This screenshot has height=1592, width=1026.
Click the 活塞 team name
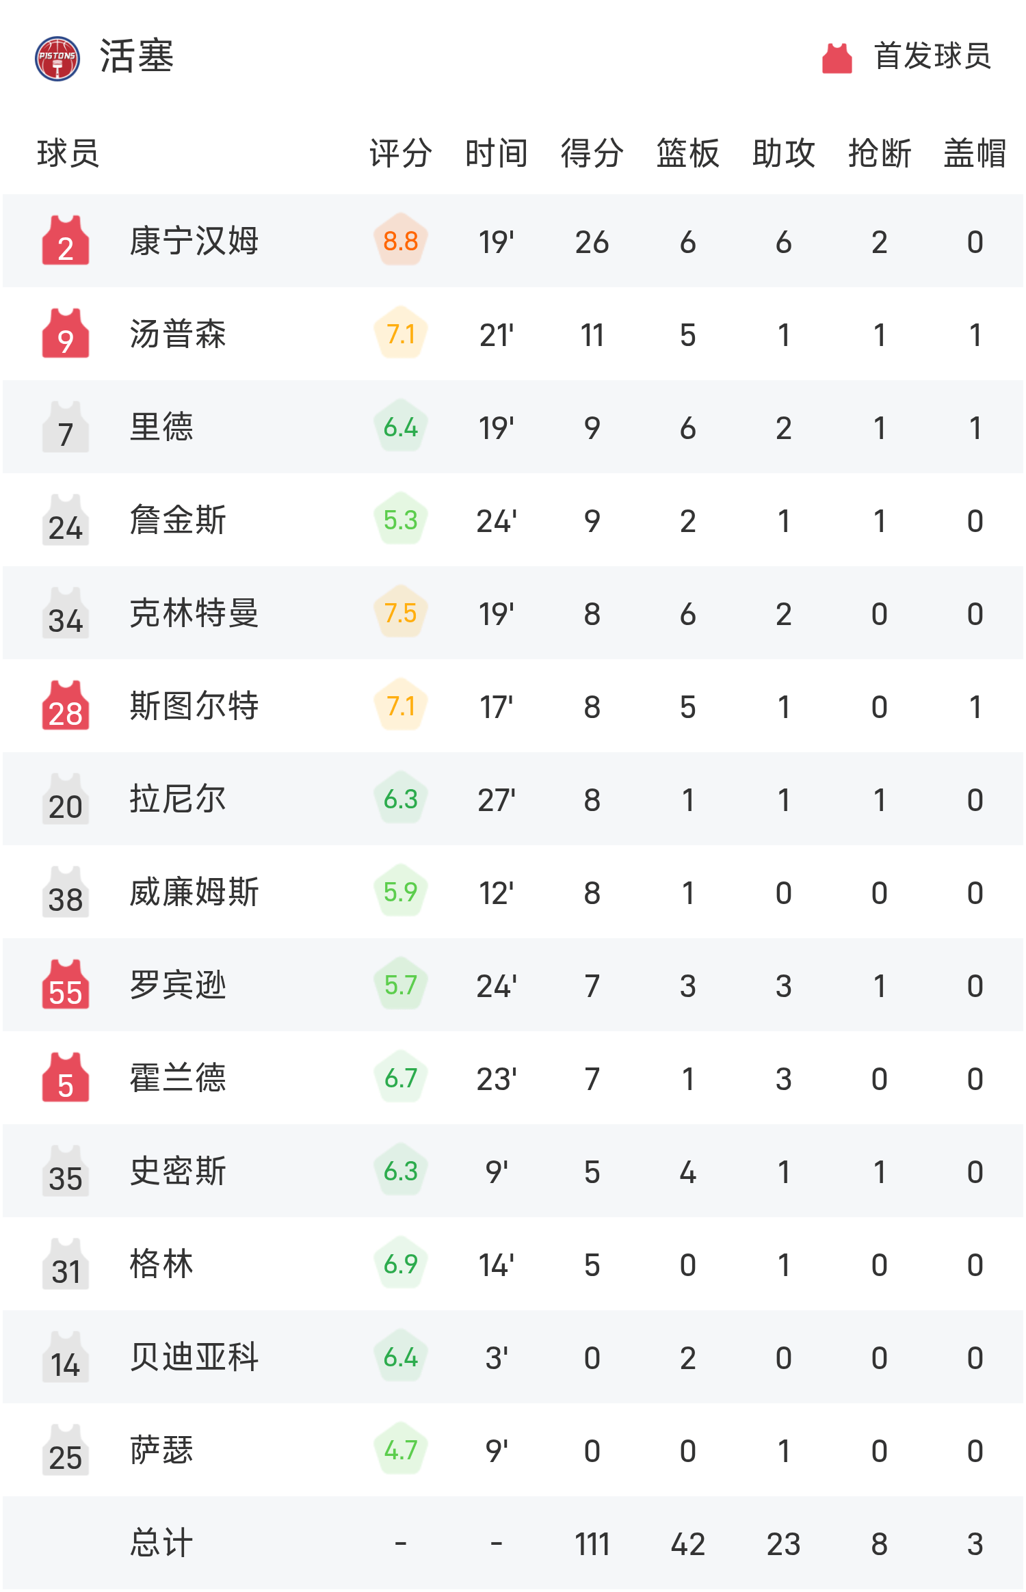(x=137, y=56)
